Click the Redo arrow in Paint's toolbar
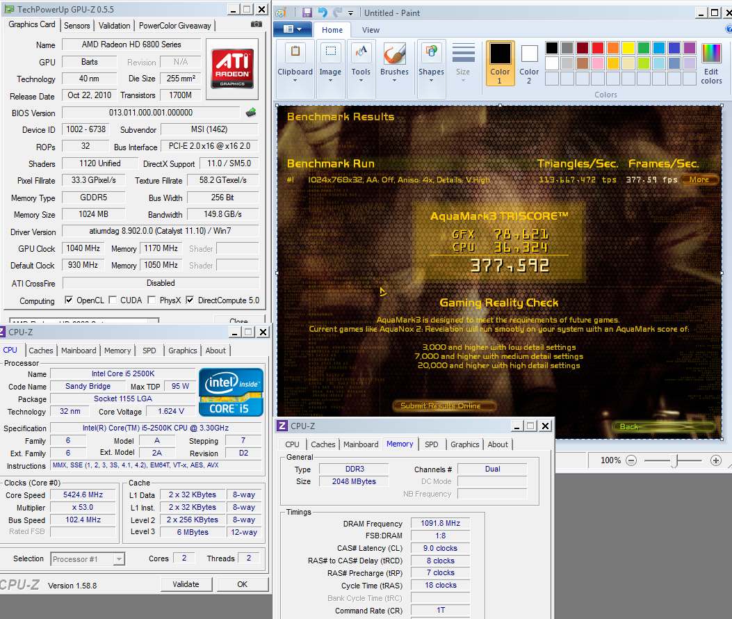 [x=337, y=13]
